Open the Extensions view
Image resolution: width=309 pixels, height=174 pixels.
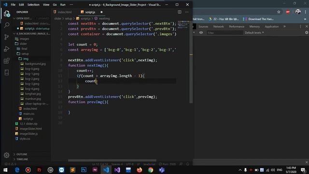pos(6,60)
